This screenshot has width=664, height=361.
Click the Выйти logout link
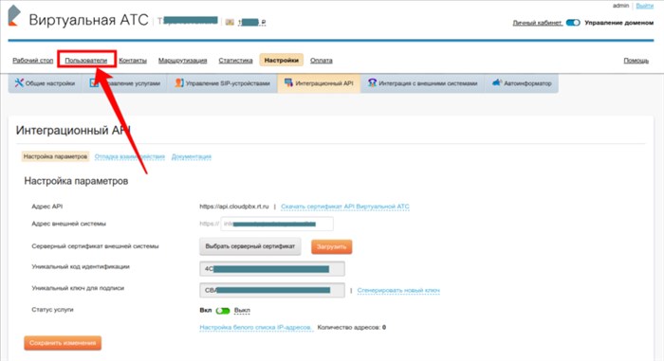click(644, 6)
